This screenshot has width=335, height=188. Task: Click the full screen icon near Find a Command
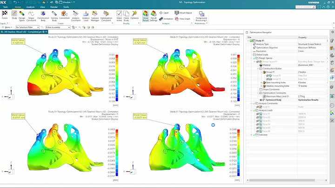pos(319,7)
